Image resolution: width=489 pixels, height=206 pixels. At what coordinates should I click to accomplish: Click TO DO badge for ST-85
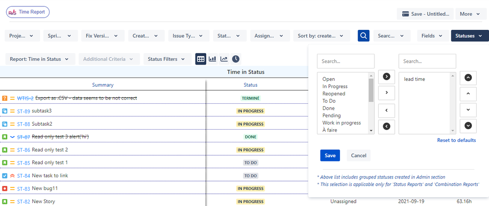pos(251,162)
